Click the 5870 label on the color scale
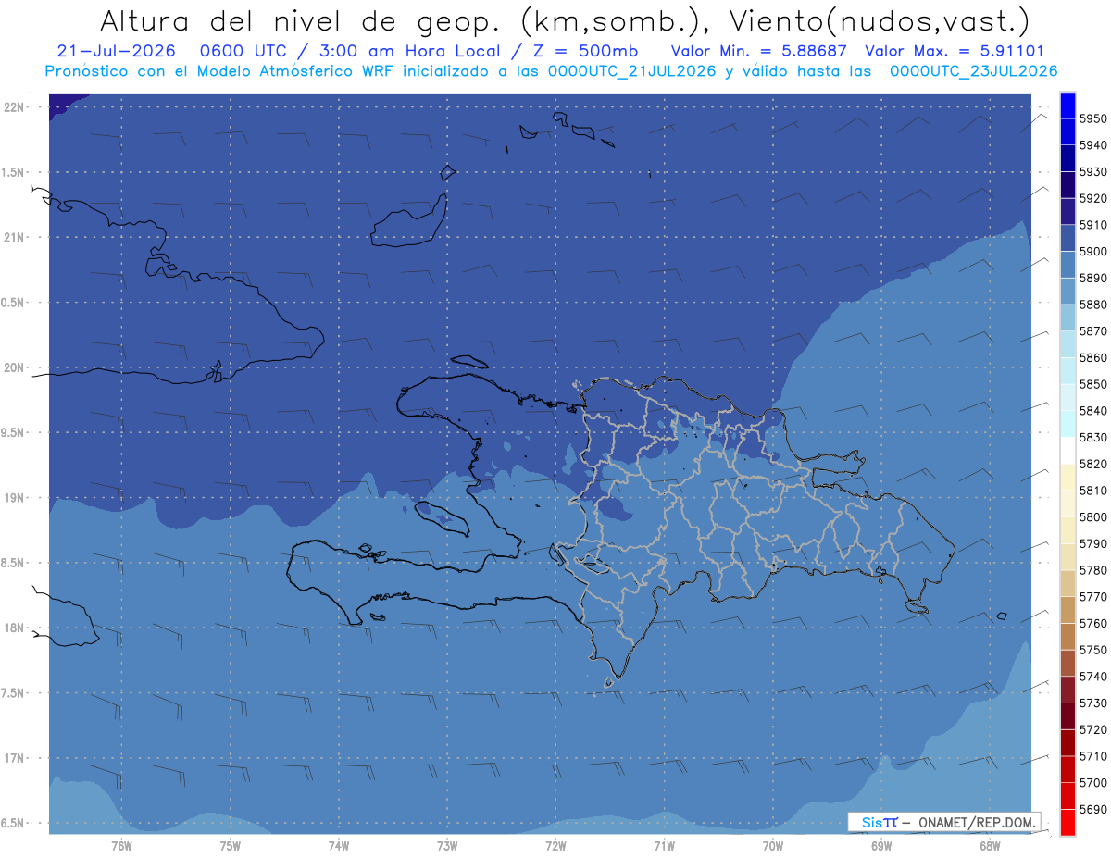Viewport: 1111px width, 858px height. tap(1093, 330)
